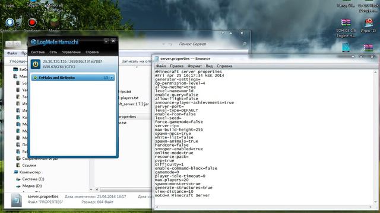Open the Notepad Файл menu

point(161,66)
